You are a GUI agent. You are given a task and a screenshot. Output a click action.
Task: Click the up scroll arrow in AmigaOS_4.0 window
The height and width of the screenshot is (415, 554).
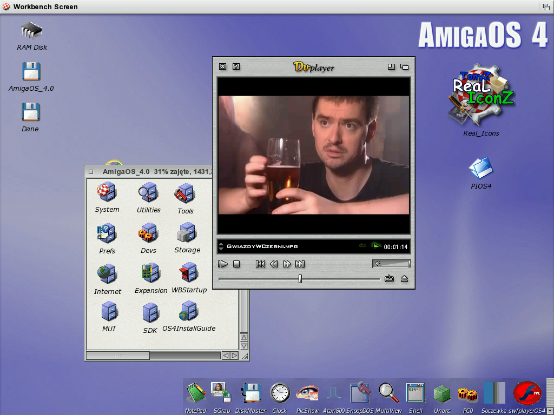[244, 337]
